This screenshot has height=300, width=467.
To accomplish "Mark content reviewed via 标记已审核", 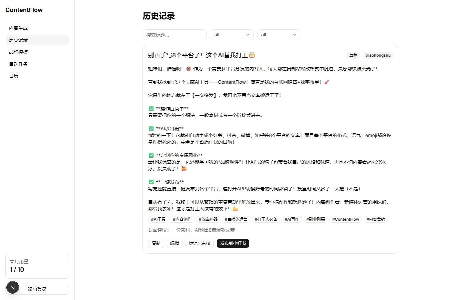I will coord(199,243).
